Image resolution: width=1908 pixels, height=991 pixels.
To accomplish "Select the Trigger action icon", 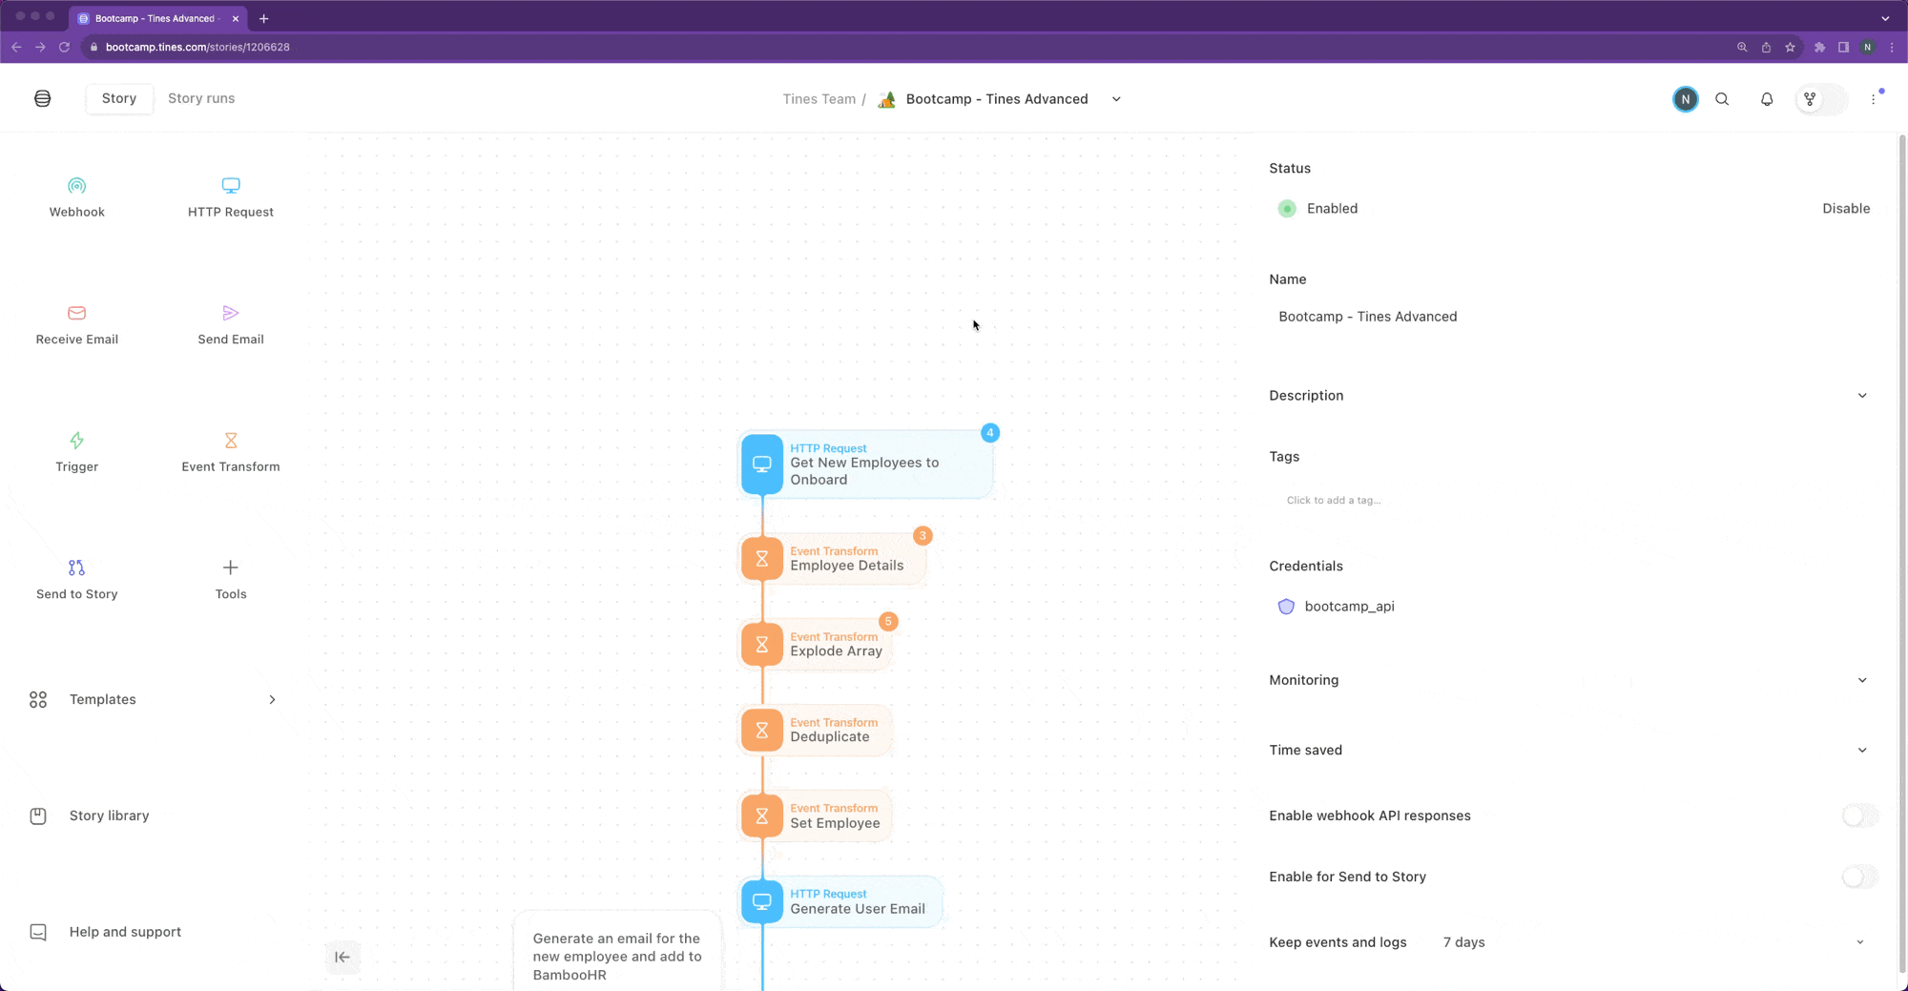I will coord(76,441).
